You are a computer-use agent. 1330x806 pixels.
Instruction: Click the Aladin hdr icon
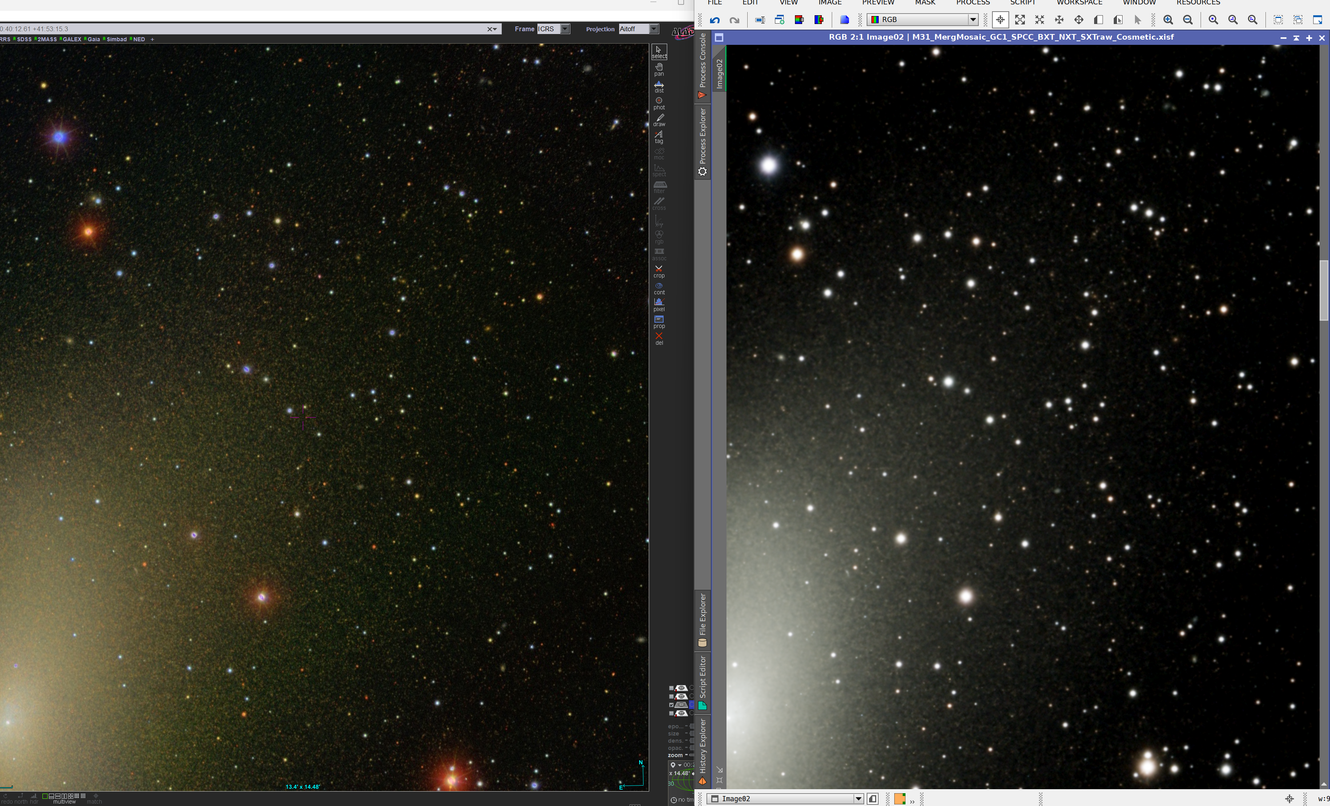pyautogui.click(x=34, y=798)
